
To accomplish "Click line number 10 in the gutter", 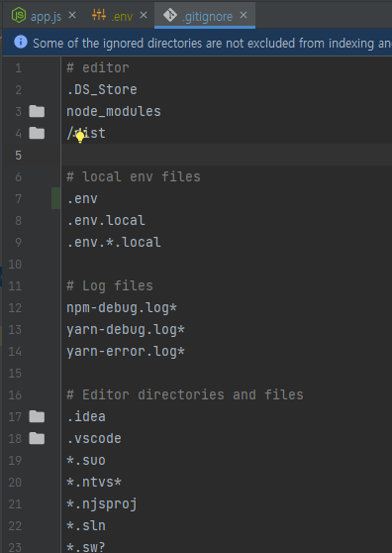I will (x=15, y=265).
